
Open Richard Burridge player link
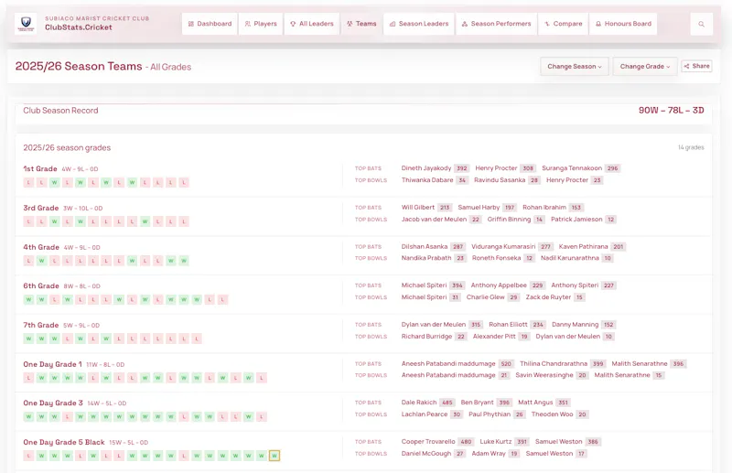[426, 337]
